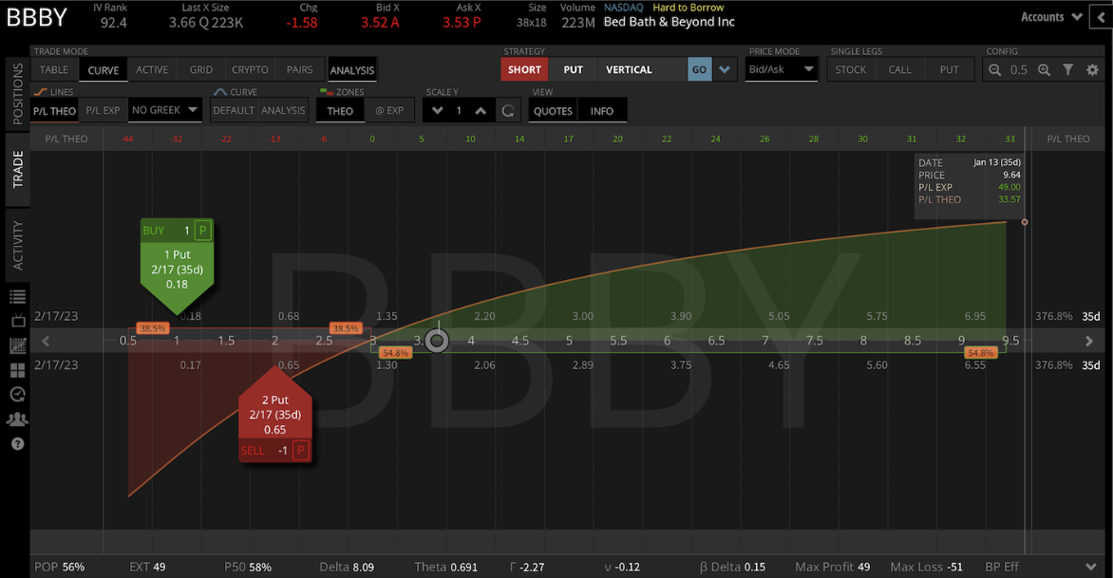Open the chart grid icon in sidebar

pyautogui.click(x=17, y=345)
